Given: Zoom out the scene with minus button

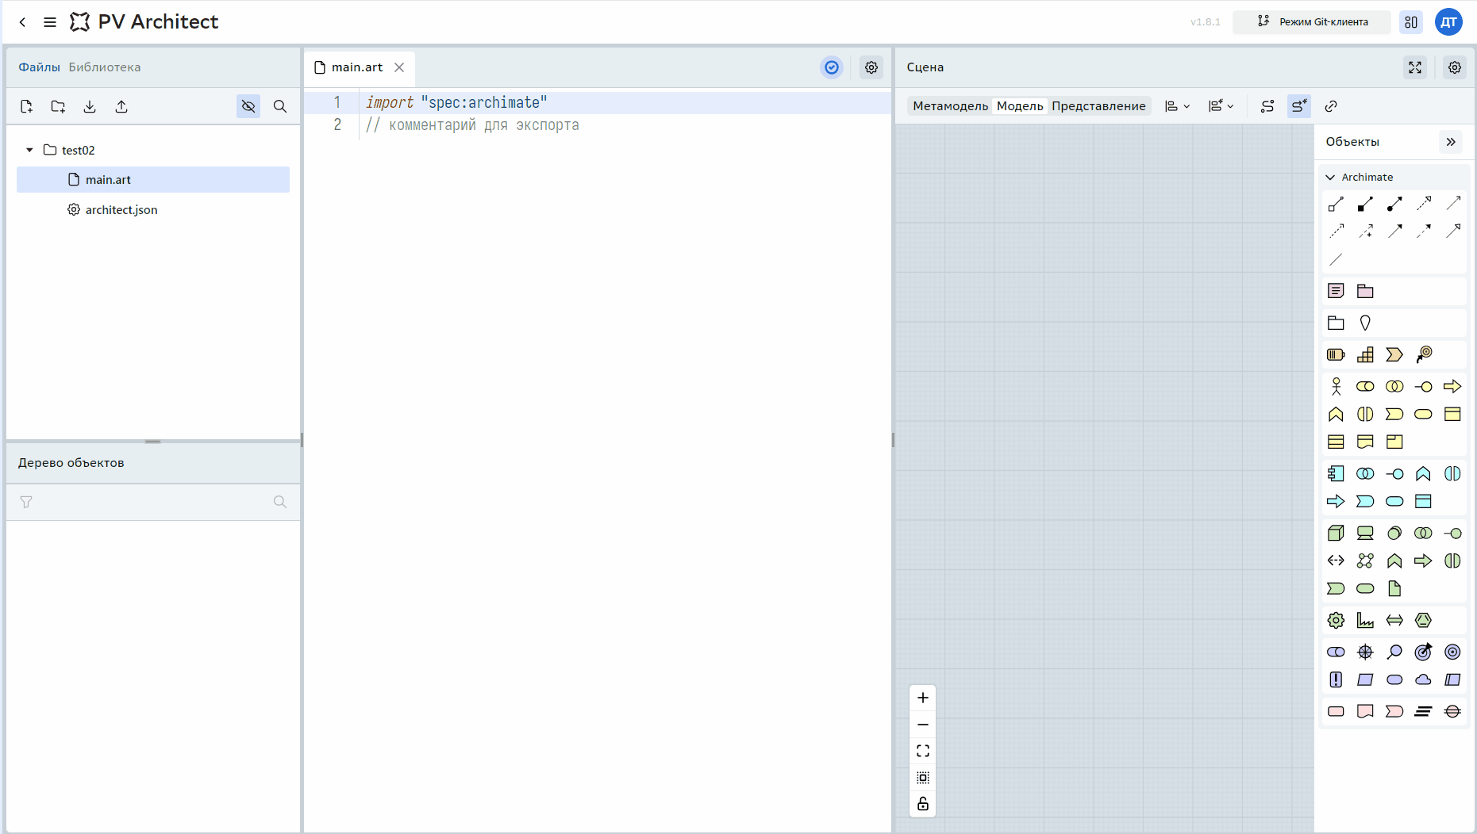Looking at the screenshot, I should (923, 725).
